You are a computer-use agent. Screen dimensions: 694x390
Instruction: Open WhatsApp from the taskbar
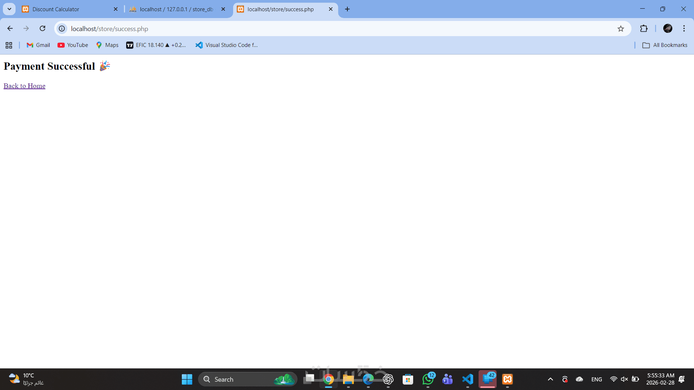click(x=428, y=379)
